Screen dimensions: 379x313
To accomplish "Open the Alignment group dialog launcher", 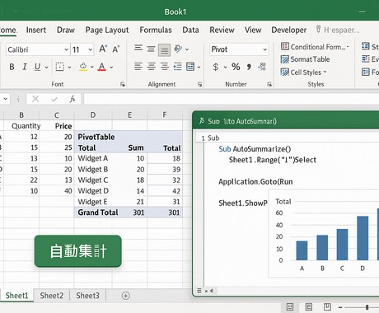I will pos(199,85).
